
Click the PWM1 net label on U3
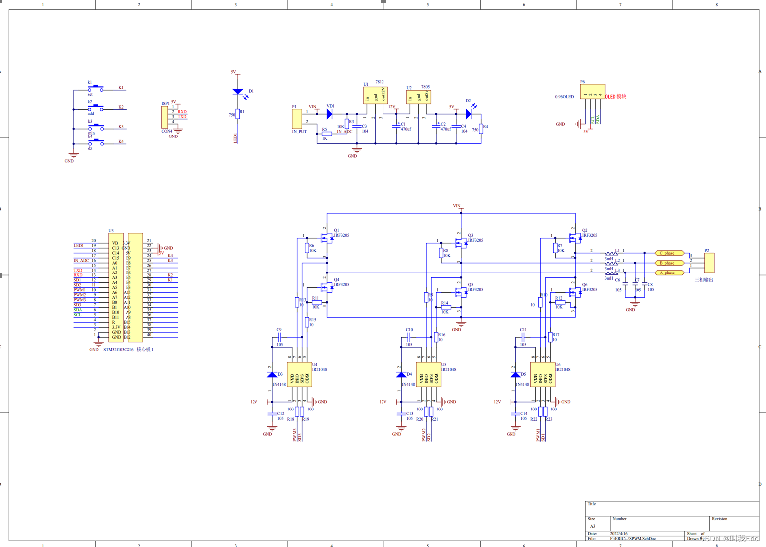[x=80, y=290]
